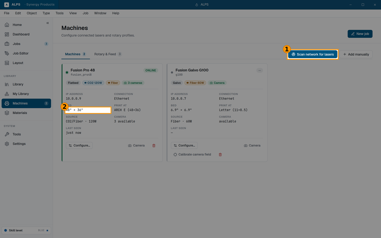Click the CO2 120W tag

pos(93,83)
